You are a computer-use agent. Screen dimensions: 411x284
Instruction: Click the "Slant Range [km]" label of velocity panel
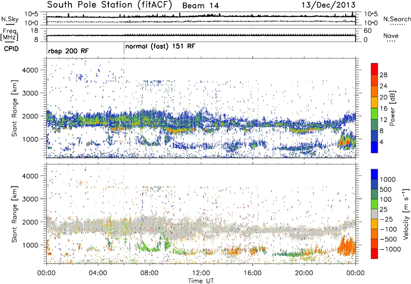coord(14,214)
